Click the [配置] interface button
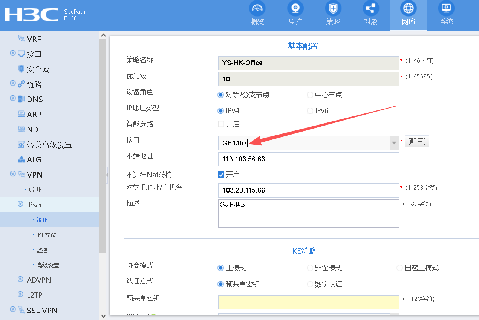Screen dimensions: 479x320 [417, 142]
